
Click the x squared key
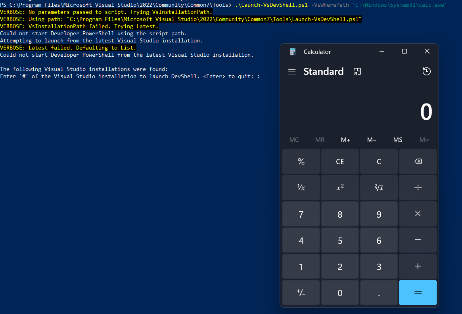coord(340,188)
